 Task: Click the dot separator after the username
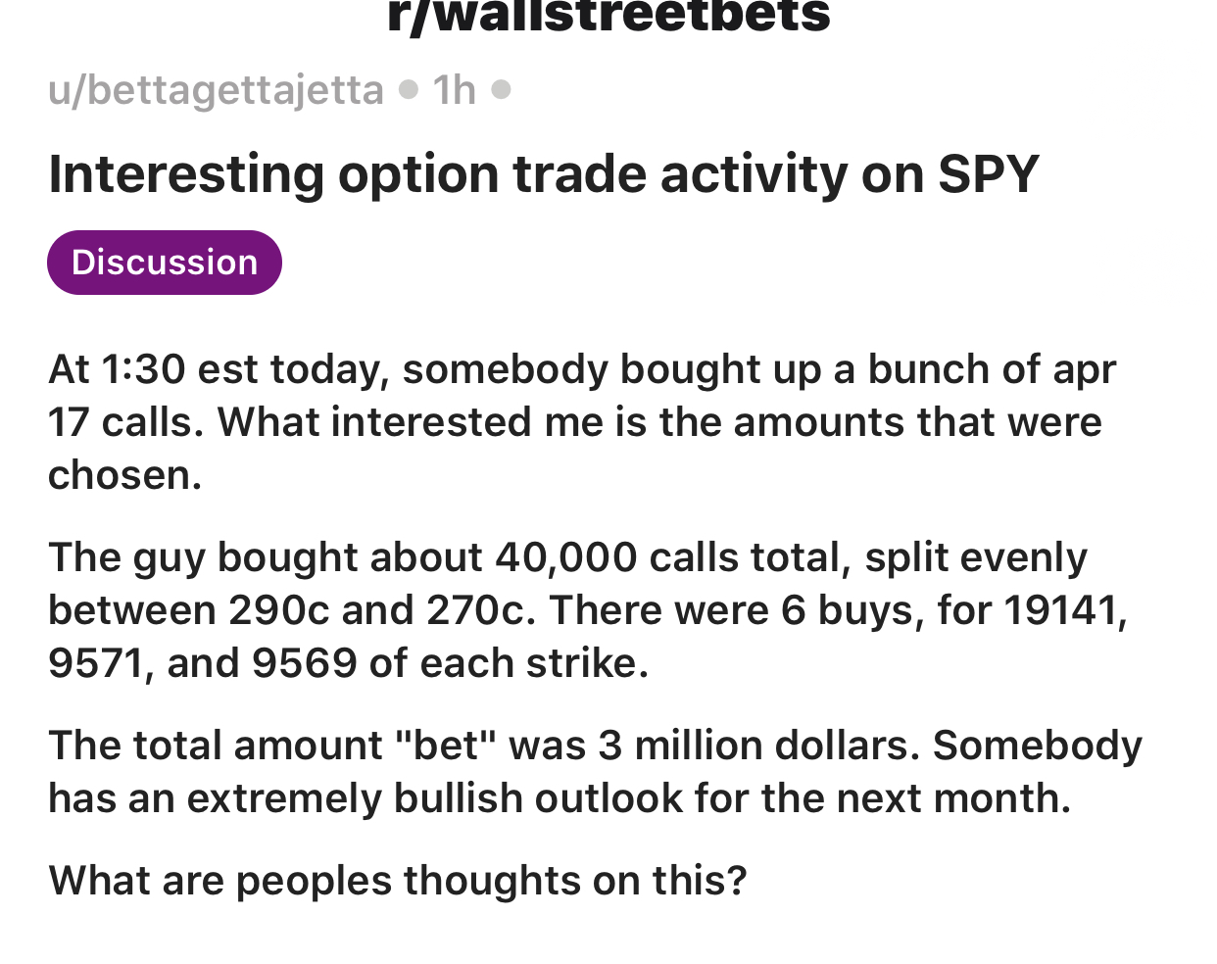[x=409, y=90]
